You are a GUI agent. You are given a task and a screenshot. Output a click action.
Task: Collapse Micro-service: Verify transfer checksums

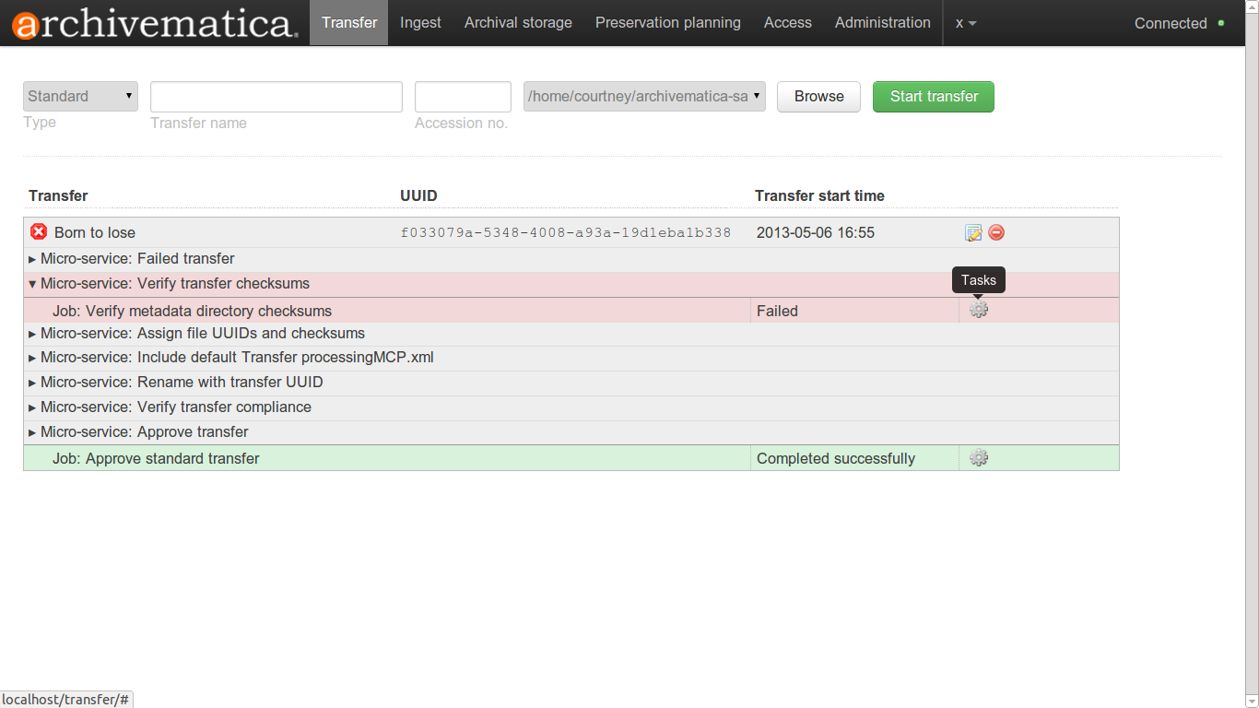tap(174, 284)
